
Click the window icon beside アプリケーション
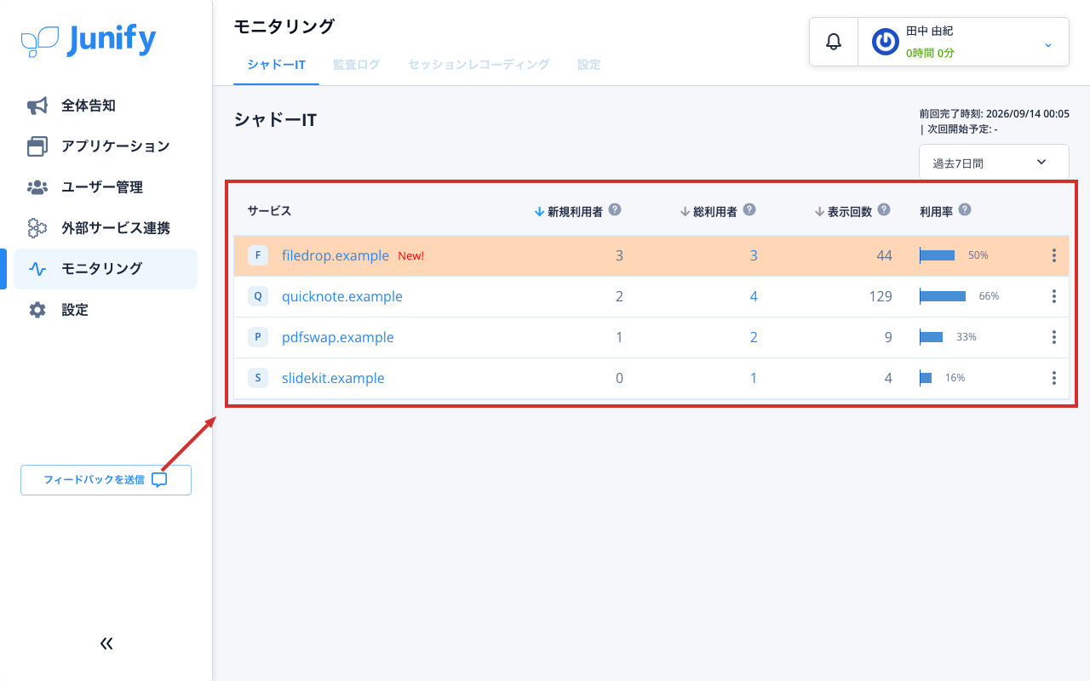point(37,146)
